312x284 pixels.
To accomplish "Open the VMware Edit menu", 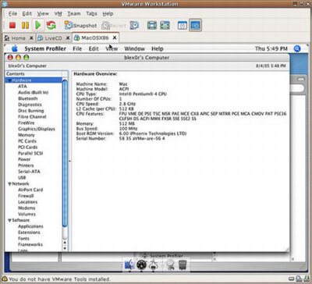I will 27,13.
